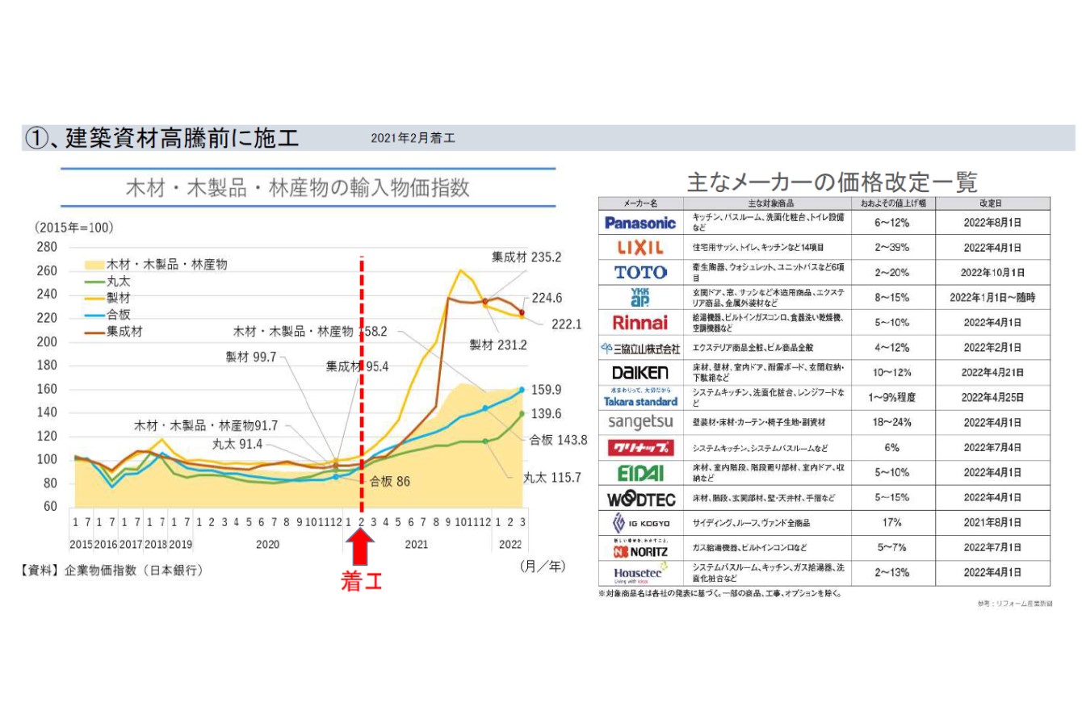
Task: Select the 三協立山株式会社 logo
Action: [x=640, y=349]
